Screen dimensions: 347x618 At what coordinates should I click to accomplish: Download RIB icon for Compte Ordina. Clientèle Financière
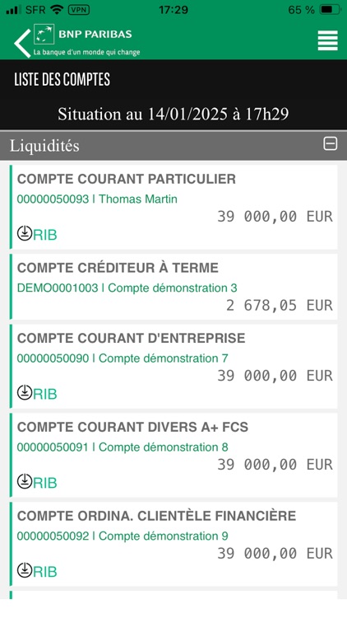point(25,570)
